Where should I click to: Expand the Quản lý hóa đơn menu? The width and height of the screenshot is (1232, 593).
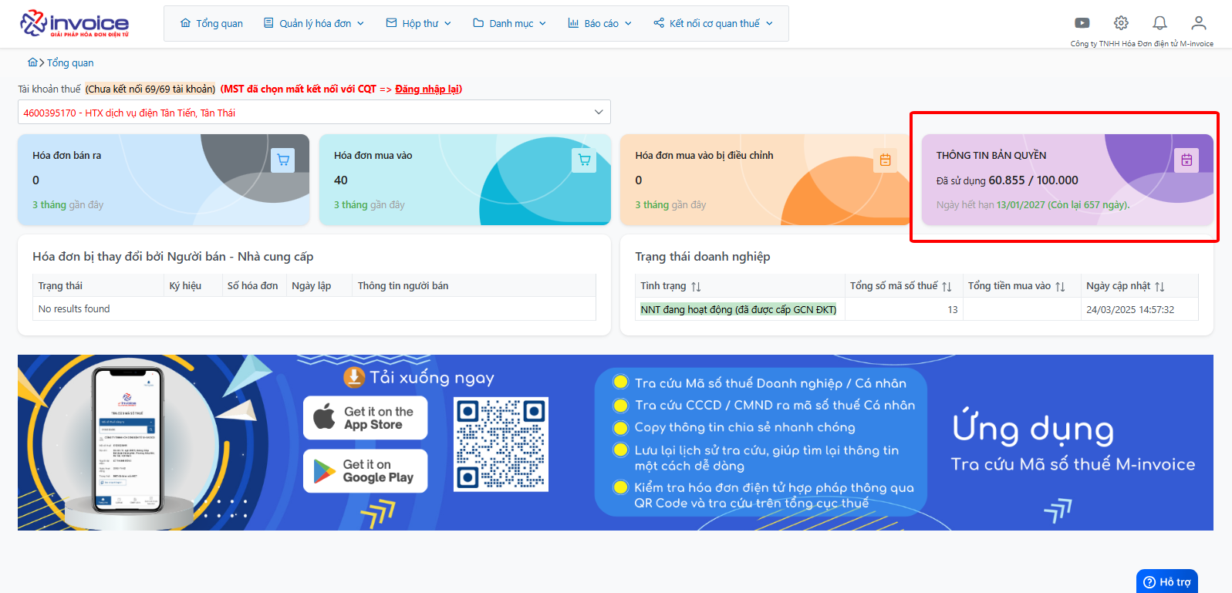[313, 24]
